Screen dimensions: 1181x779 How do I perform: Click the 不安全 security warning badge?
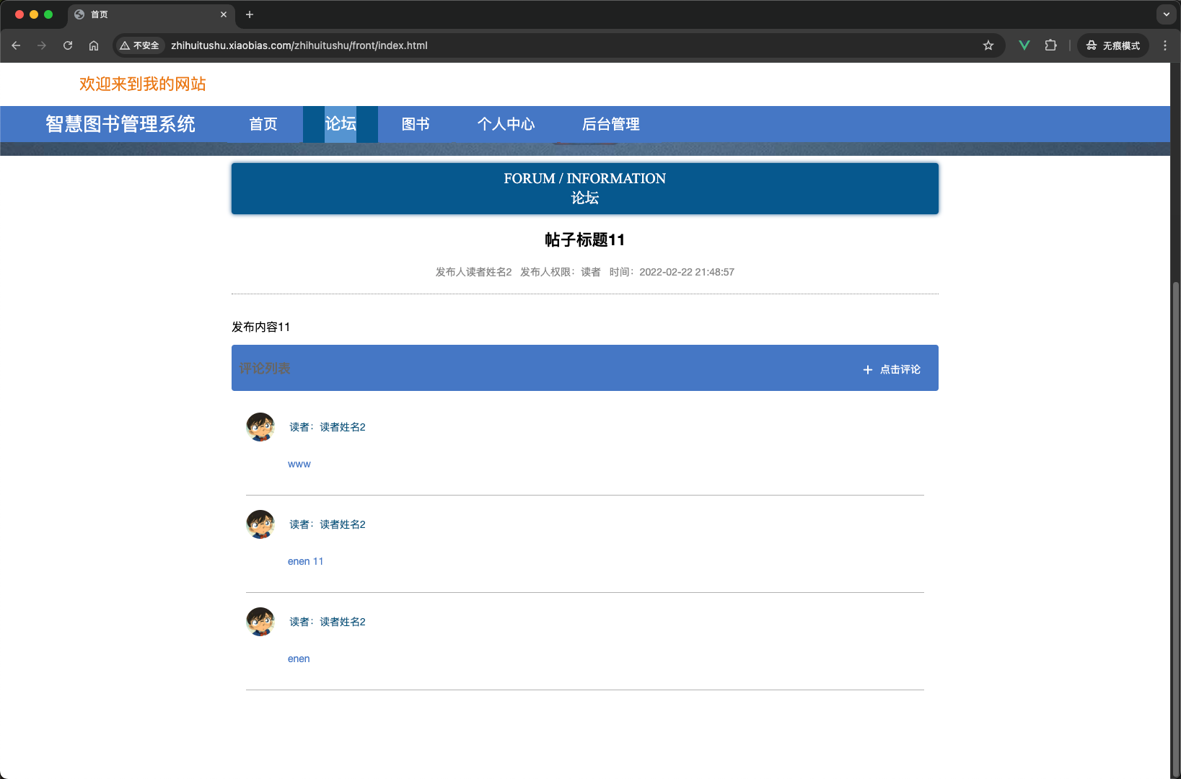140,45
